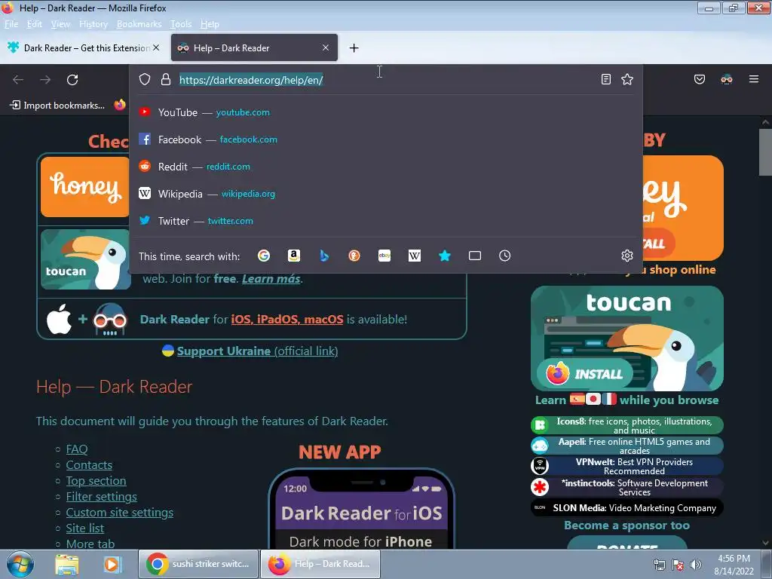Go forward to next page
Image resolution: width=772 pixels, height=579 pixels.
(45, 80)
